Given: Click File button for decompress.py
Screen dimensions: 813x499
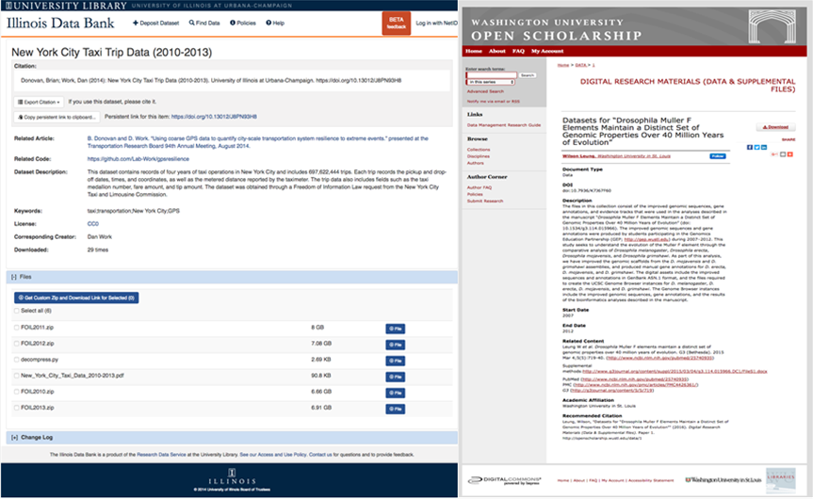Looking at the screenshot, I should (x=395, y=359).
